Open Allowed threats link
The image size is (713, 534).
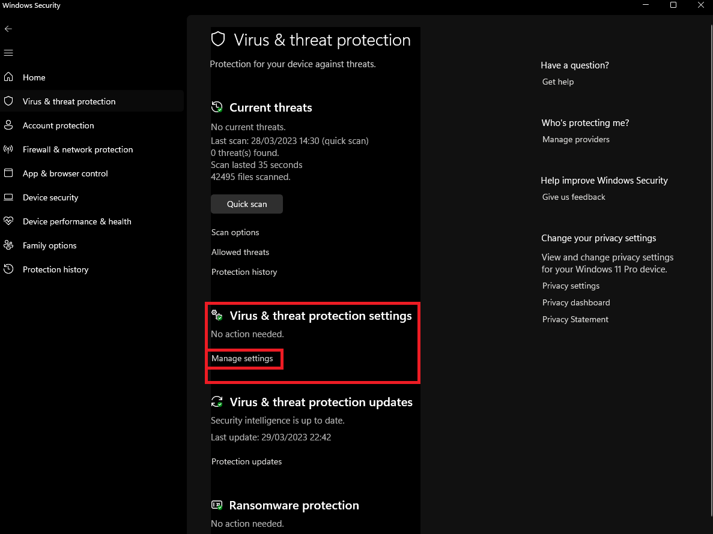pos(240,252)
